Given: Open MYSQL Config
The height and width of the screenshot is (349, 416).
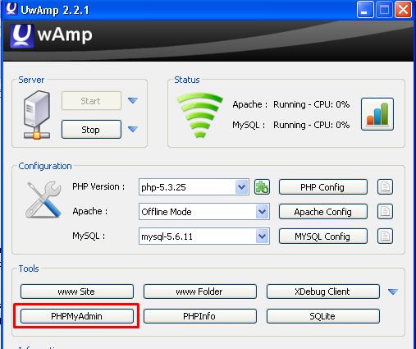Looking at the screenshot, I should (x=323, y=236).
